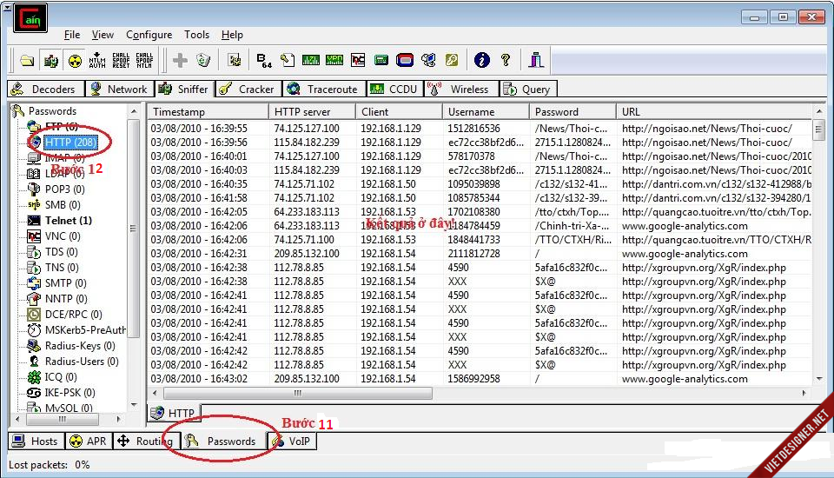834x478 pixels.
Task: Select the Hosts bottom tab
Action: 36,441
